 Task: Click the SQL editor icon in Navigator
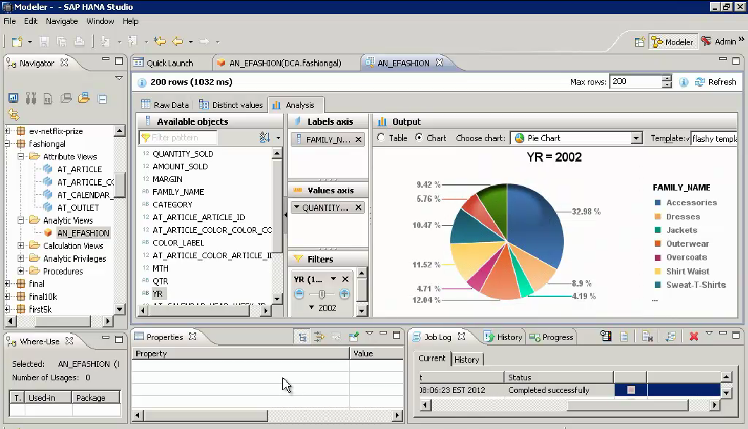pyautogui.click(x=48, y=98)
